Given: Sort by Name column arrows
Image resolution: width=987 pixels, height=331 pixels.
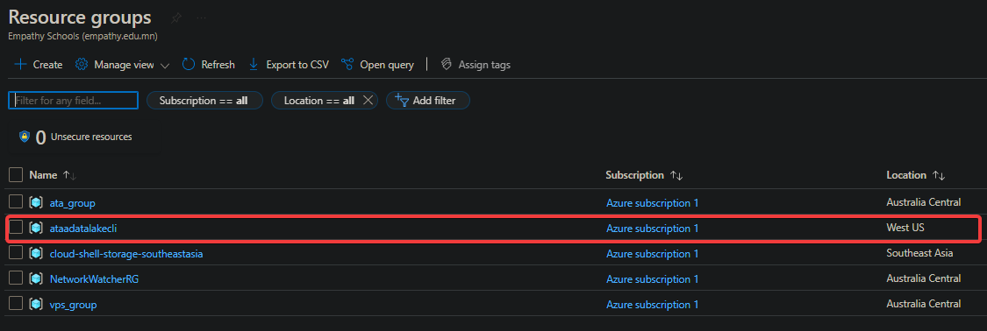Looking at the screenshot, I should pos(69,175).
